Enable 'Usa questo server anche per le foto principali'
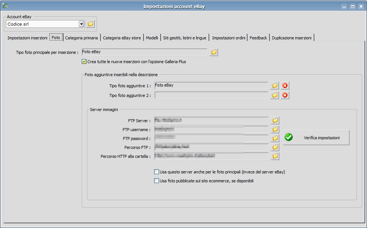 point(157,172)
